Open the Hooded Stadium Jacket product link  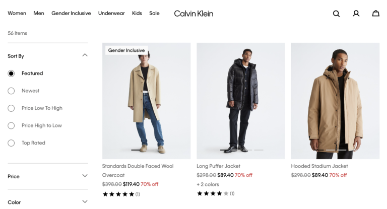(x=319, y=166)
